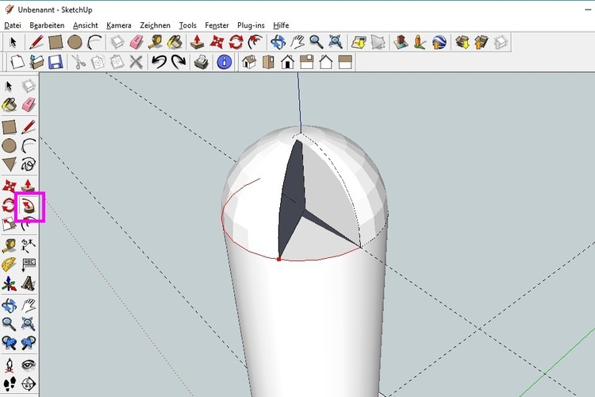Create a new file with New icon
595x397 pixels.
pos(17,62)
